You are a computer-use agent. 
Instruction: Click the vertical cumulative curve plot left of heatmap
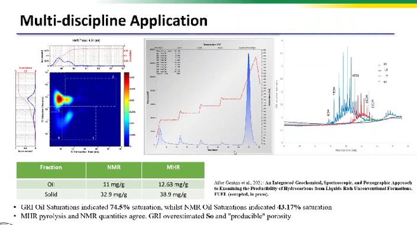tap(25, 109)
